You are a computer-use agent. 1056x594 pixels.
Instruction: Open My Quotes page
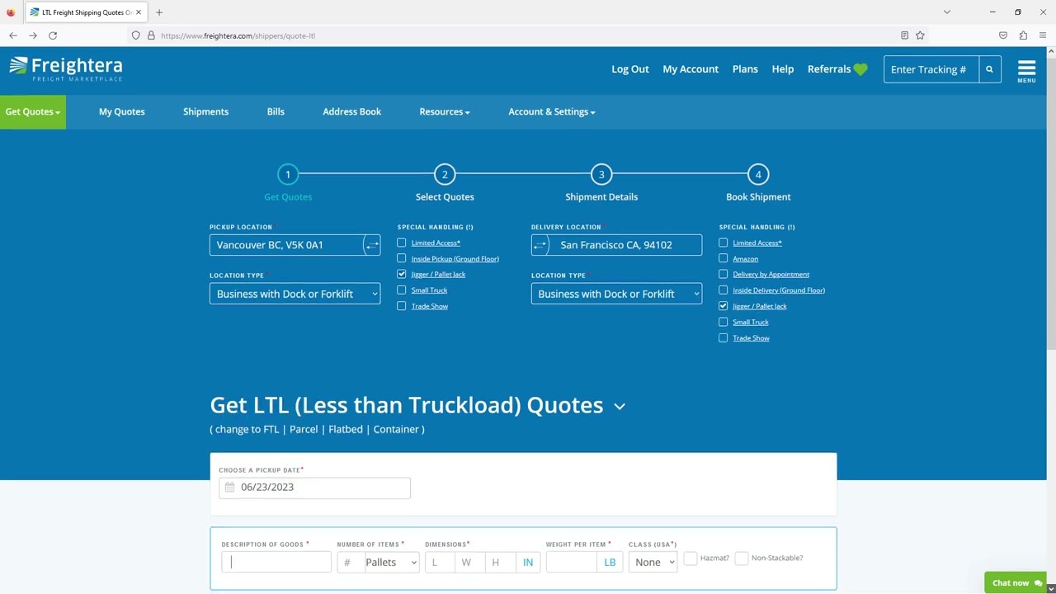(122, 111)
